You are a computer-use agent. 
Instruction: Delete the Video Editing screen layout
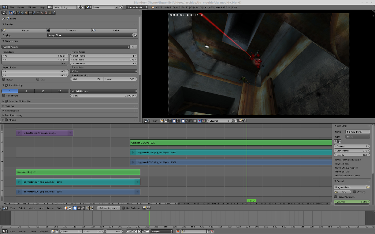point(82,7)
